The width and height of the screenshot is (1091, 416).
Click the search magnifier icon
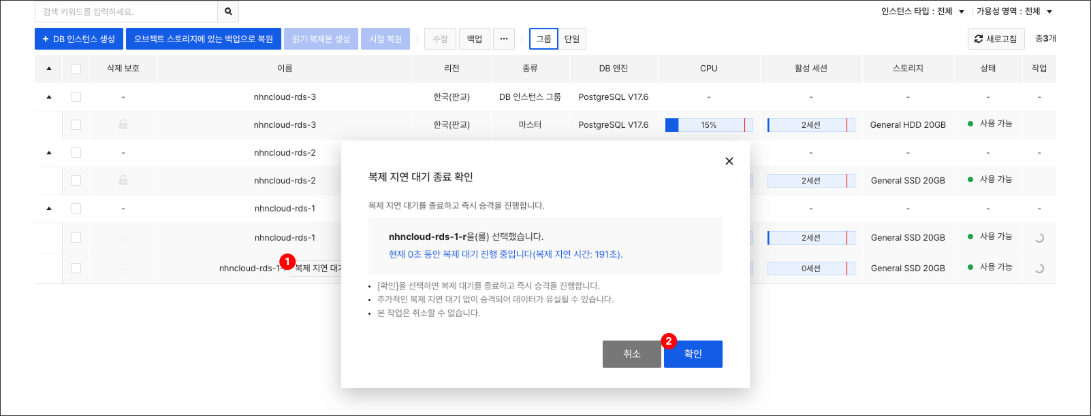point(228,12)
